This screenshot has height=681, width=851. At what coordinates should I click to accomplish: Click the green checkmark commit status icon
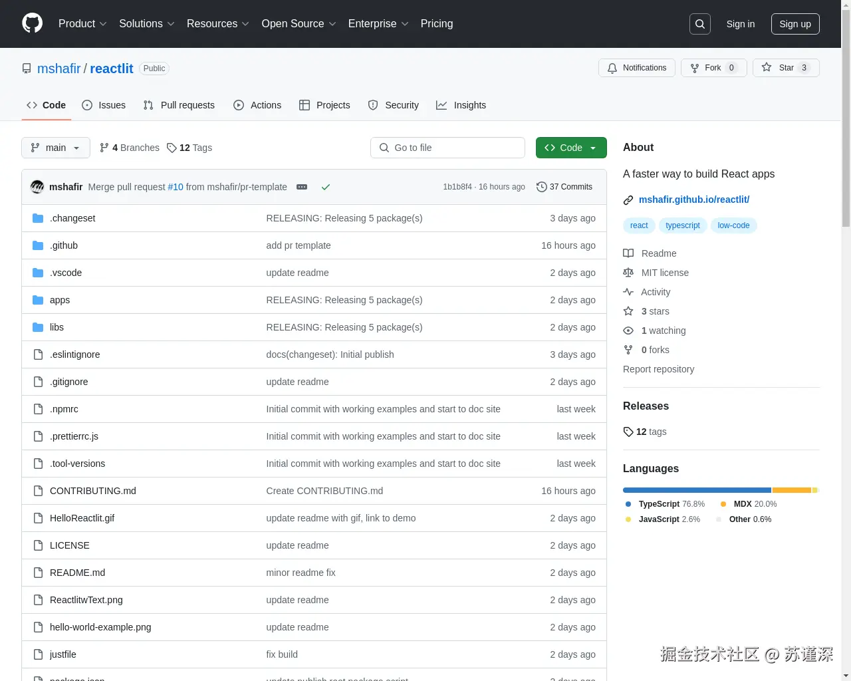326,187
